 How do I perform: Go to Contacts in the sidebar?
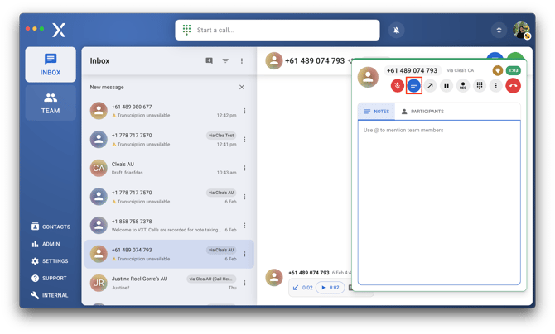pyautogui.click(x=50, y=227)
